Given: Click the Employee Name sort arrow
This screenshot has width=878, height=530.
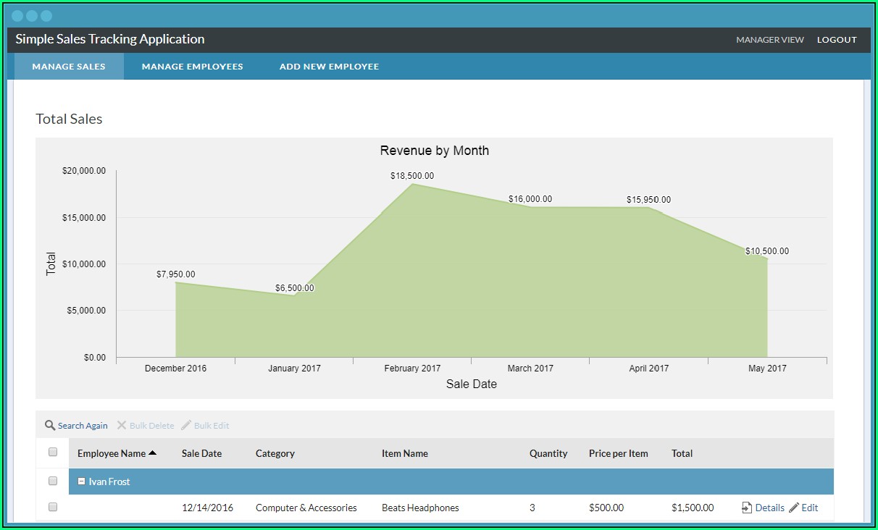Looking at the screenshot, I should coord(152,453).
